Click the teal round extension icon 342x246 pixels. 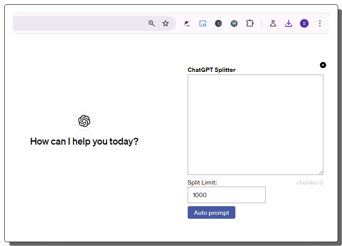tap(234, 23)
